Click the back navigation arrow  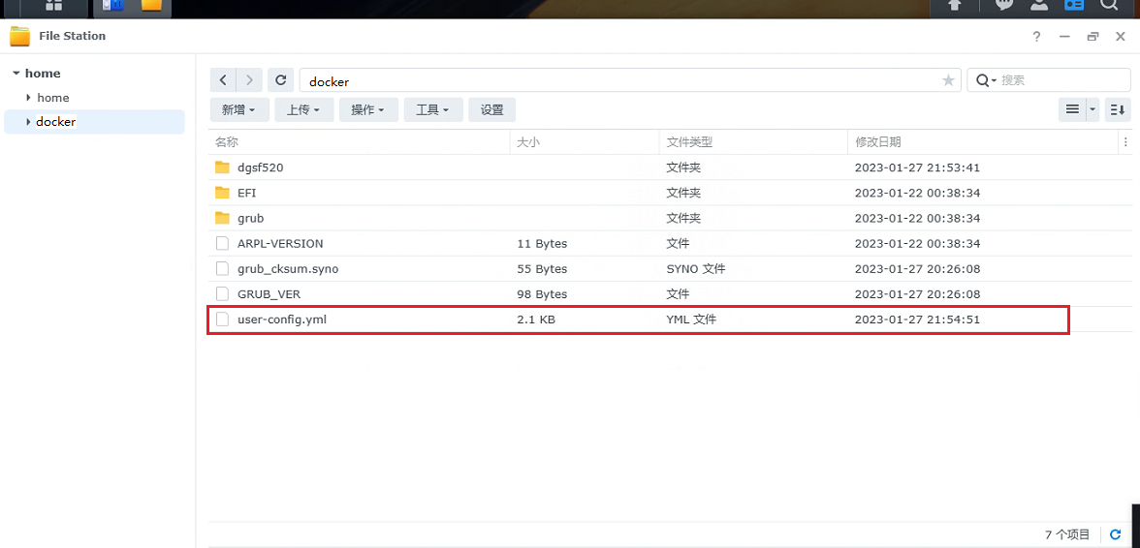pos(224,80)
